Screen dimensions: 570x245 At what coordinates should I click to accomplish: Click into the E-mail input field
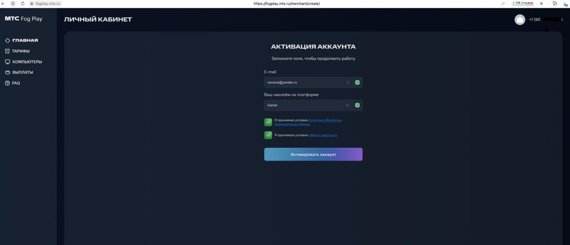[303, 83]
